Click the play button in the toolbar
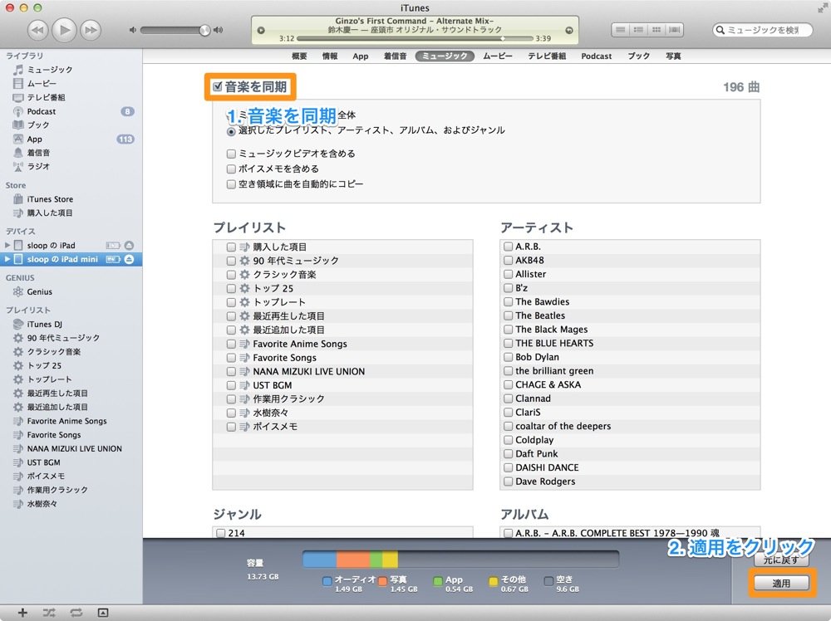Viewport: 831px width, 621px height. coord(64,30)
